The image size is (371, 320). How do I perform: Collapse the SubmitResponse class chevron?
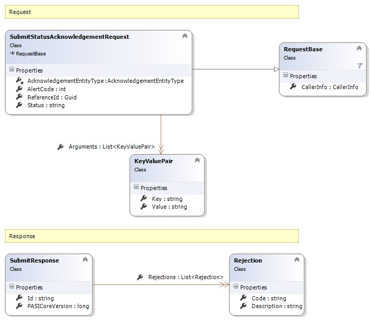[x=85, y=260]
